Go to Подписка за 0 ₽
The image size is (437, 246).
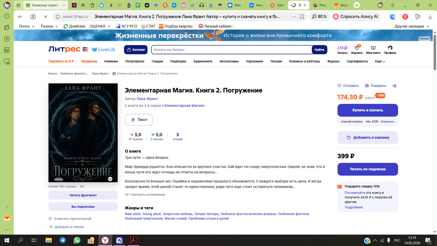61,62
